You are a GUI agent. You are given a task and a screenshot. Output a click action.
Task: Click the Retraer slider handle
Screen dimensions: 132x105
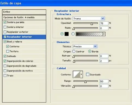click(73, 57)
